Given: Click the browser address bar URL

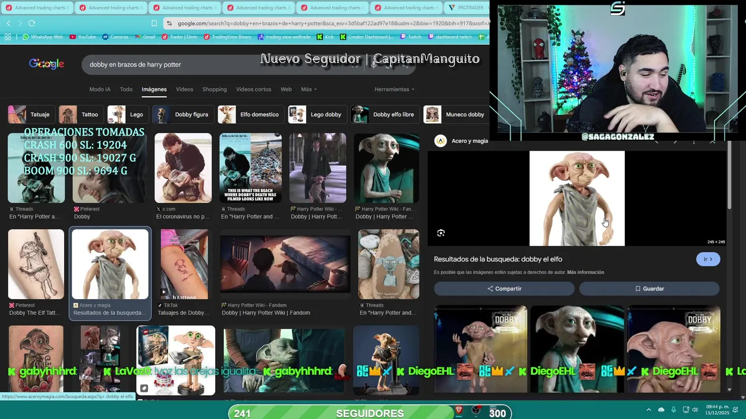Looking at the screenshot, I should pos(326,23).
